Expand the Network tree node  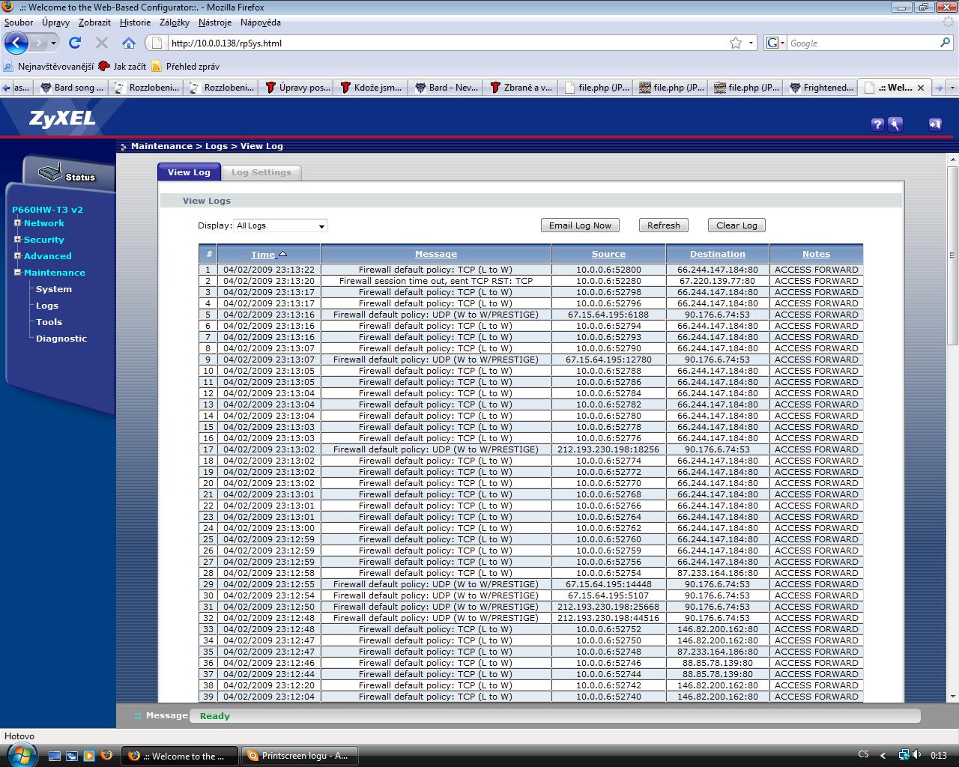[17, 223]
